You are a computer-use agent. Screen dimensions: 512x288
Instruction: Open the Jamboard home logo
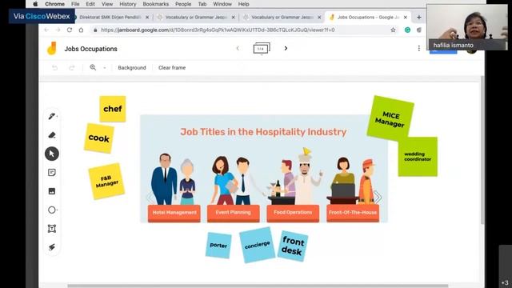click(x=51, y=49)
